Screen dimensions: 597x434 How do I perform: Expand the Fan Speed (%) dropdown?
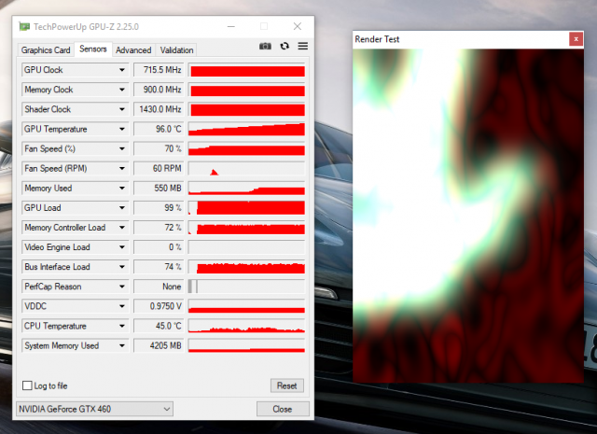tap(122, 149)
